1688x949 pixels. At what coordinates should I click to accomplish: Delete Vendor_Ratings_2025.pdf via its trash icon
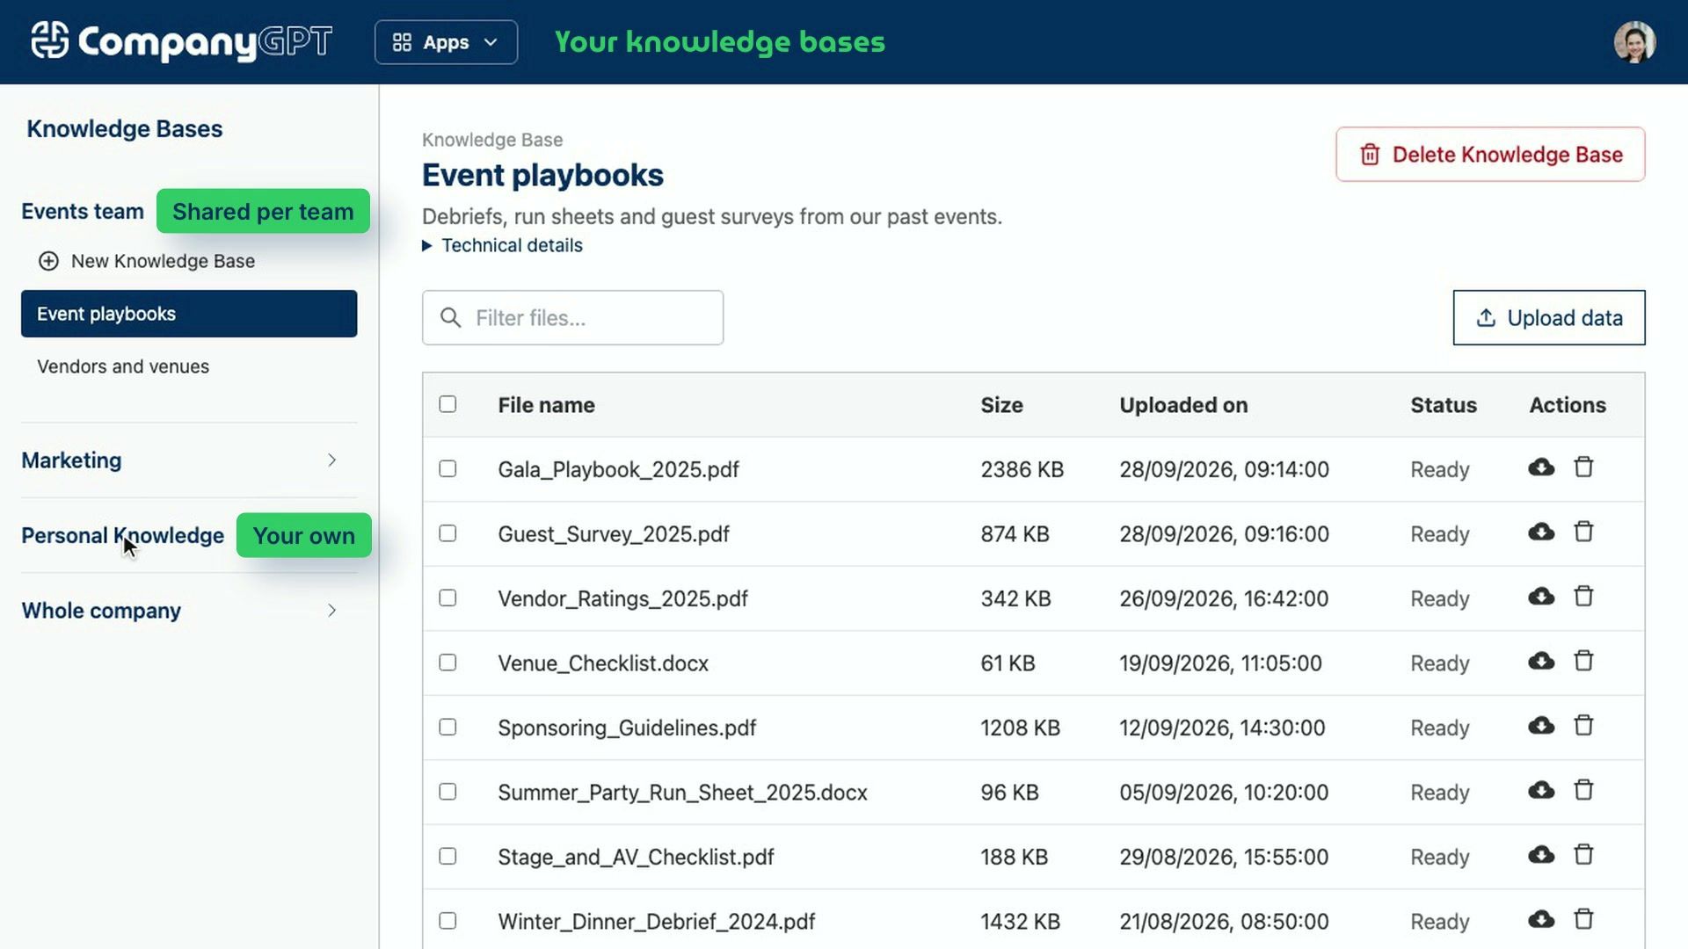[x=1583, y=597]
